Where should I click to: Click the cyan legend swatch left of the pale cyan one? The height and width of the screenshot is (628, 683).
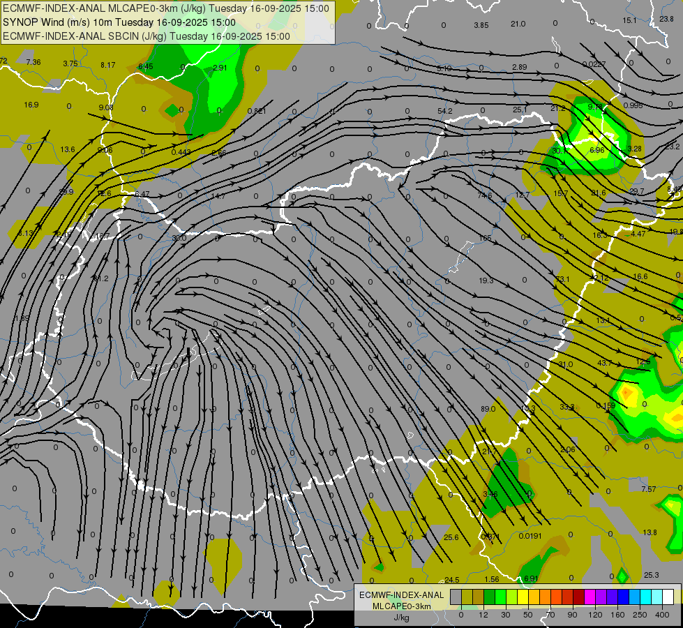click(x=645, y=597)
